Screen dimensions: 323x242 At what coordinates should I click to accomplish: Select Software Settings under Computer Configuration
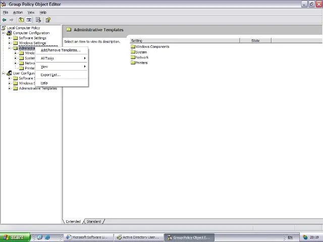[32, 38]
